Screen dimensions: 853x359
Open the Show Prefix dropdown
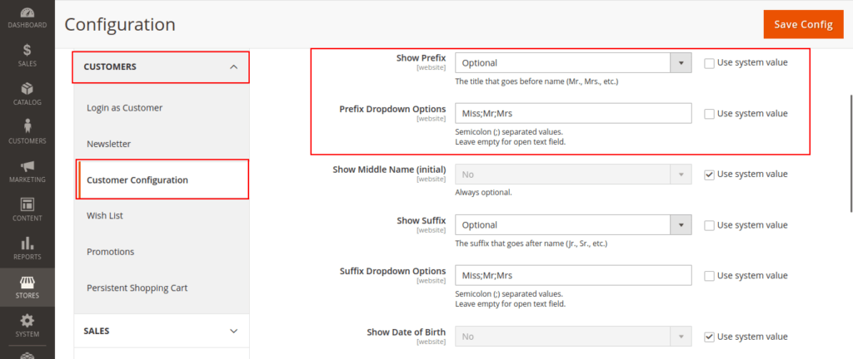[573, 63]
